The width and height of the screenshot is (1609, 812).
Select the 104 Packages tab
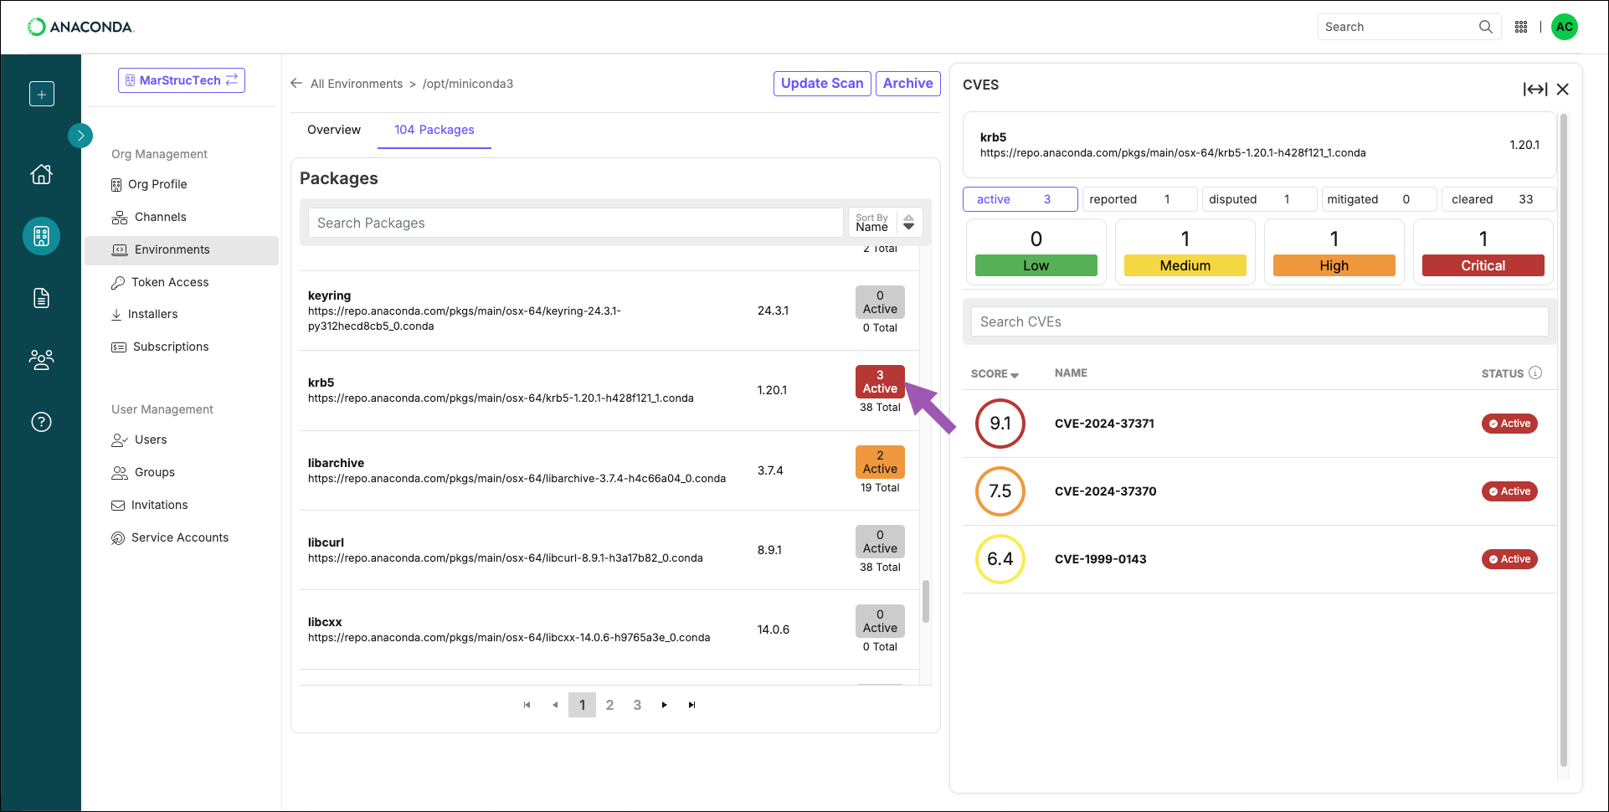point(434,130)
